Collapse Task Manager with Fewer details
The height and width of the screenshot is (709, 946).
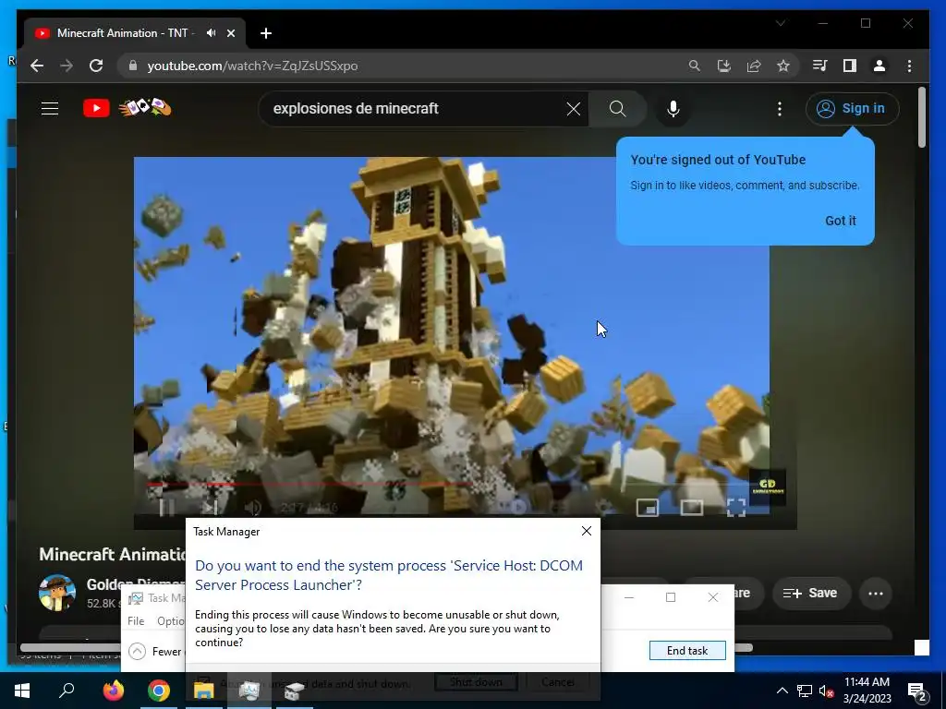155,651
